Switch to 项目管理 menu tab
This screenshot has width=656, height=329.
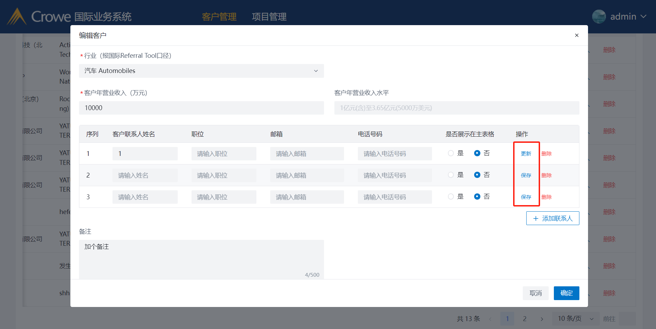click(x=269, y=17)
